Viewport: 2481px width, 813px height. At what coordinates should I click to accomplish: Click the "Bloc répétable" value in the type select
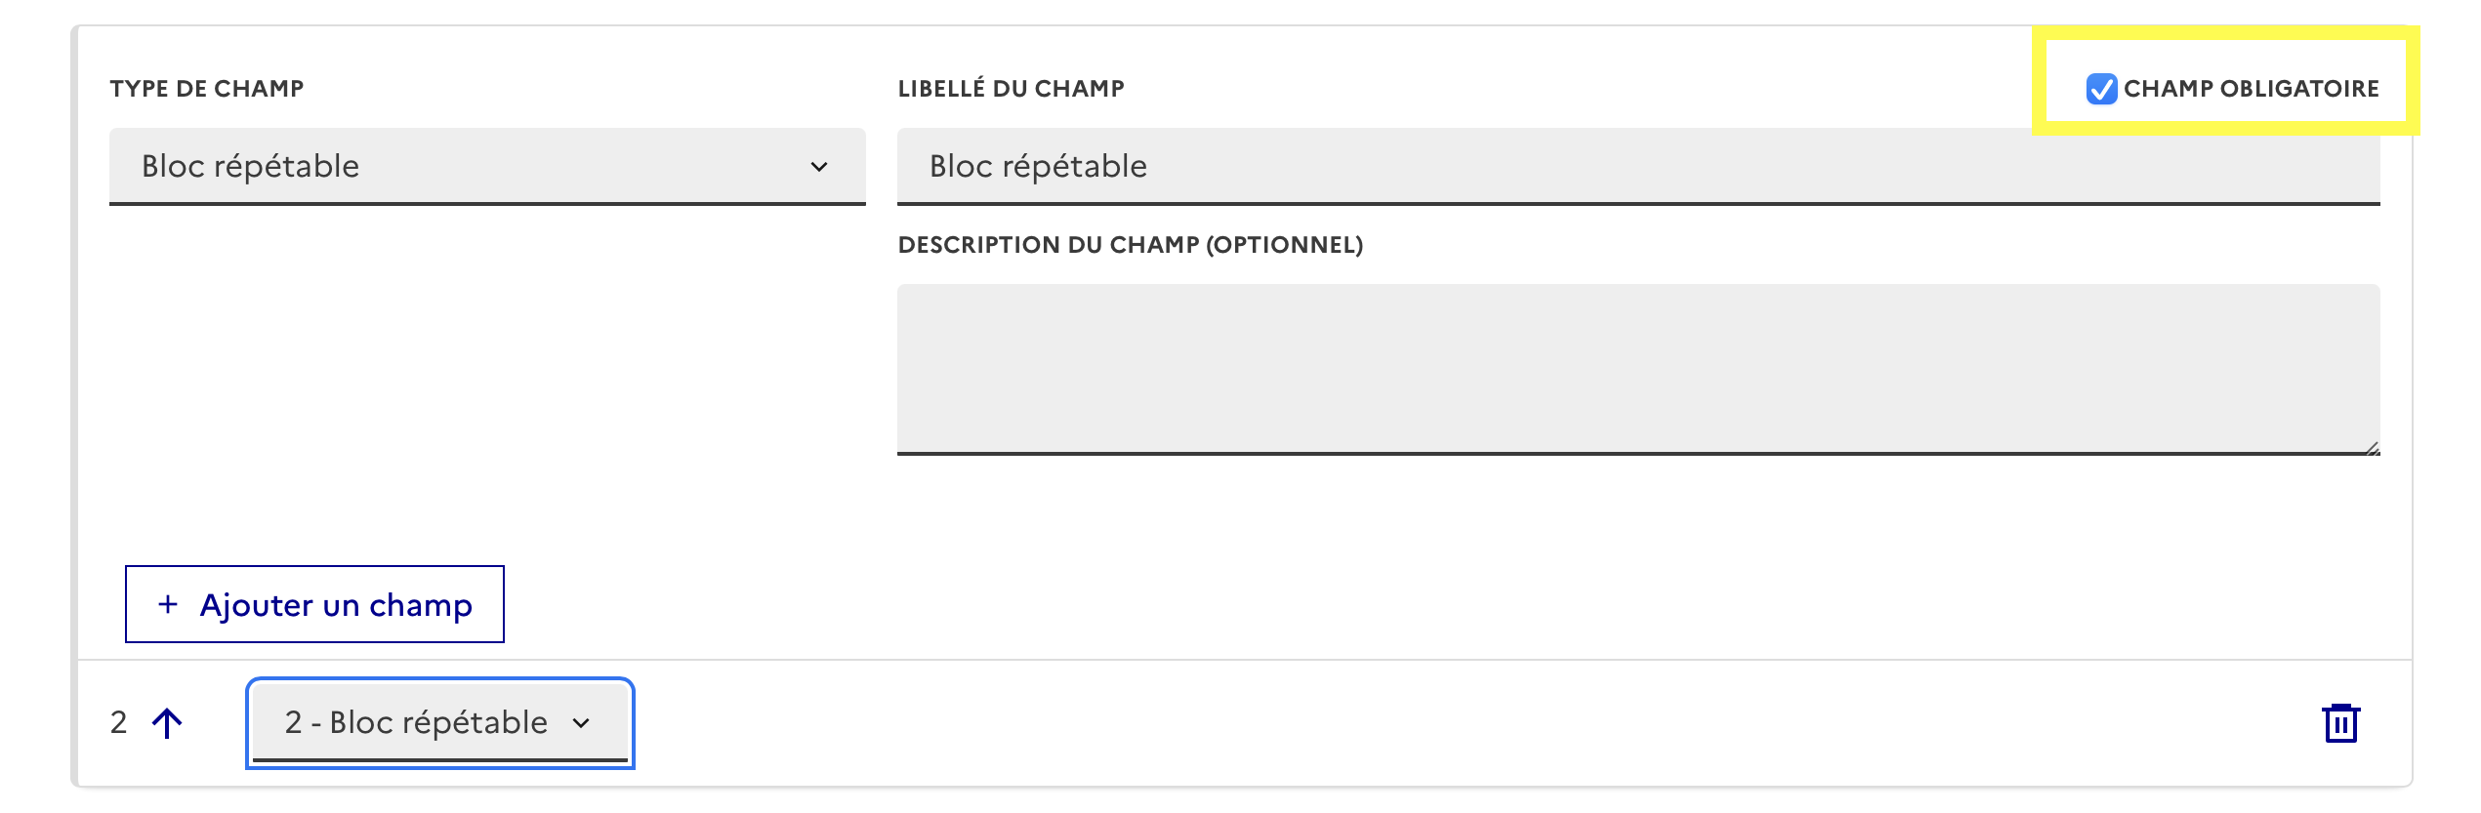click(251, 167)
